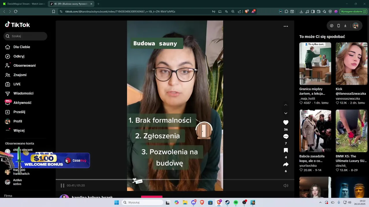
Task: Pause the video playback
Action: [62, 185]
